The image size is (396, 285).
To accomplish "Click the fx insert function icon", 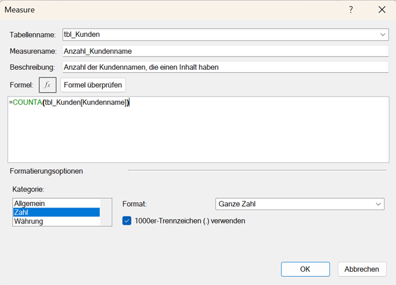I will coord(48,84).
